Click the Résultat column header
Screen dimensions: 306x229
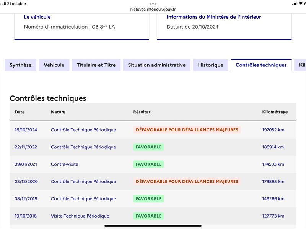(142, 112)
